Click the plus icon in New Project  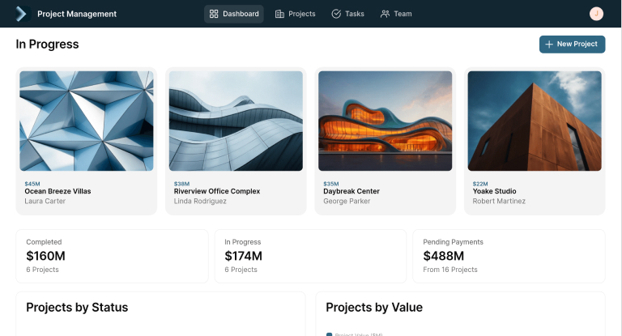[549, 44]
